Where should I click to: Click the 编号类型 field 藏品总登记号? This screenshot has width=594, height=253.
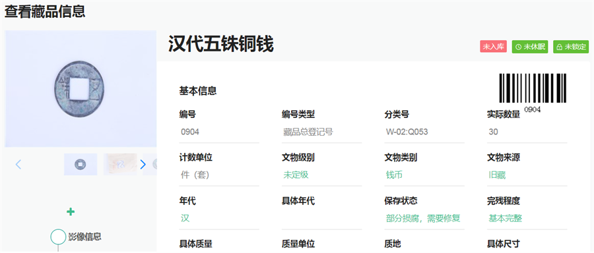click(x=321, y=132)
